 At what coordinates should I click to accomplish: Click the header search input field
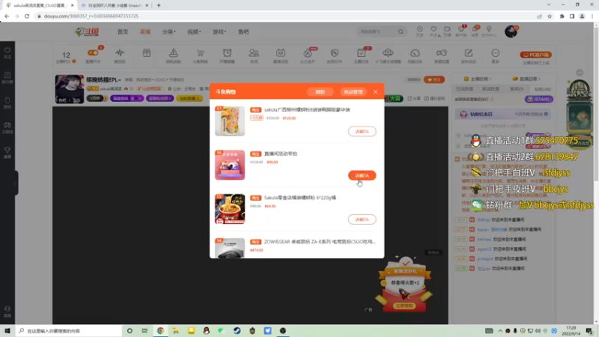click(x=377, y=31)
